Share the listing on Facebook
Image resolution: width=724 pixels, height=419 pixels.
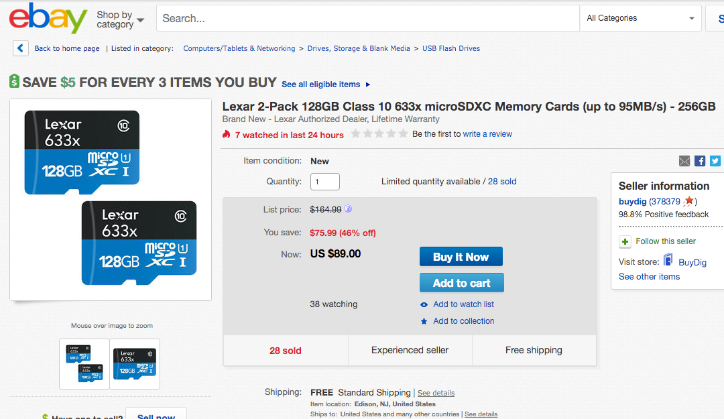pyautogui.click(x=700, y=161)
